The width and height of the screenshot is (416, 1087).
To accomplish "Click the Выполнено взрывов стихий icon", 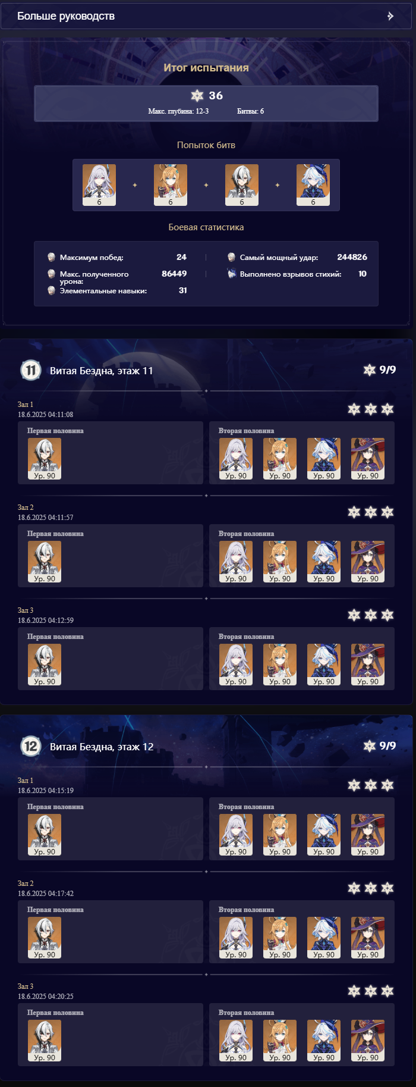I will click(x=232, y=274).
